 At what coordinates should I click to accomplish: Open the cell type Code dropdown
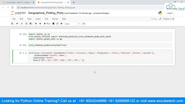[x=72, y=24]
